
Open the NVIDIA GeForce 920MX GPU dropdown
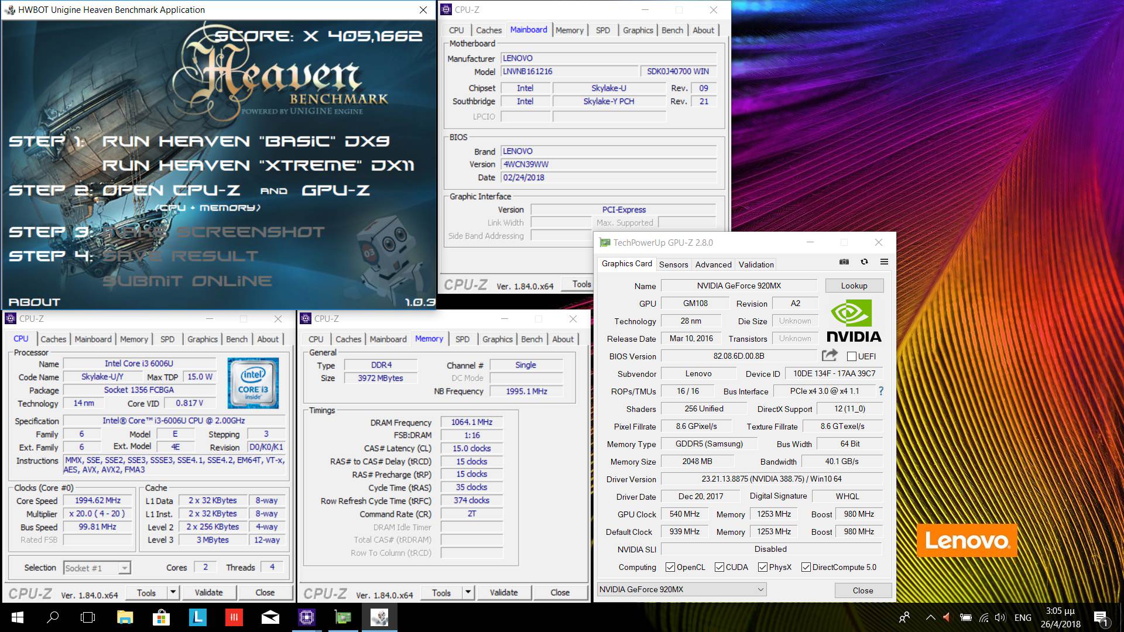coord(682,589)
